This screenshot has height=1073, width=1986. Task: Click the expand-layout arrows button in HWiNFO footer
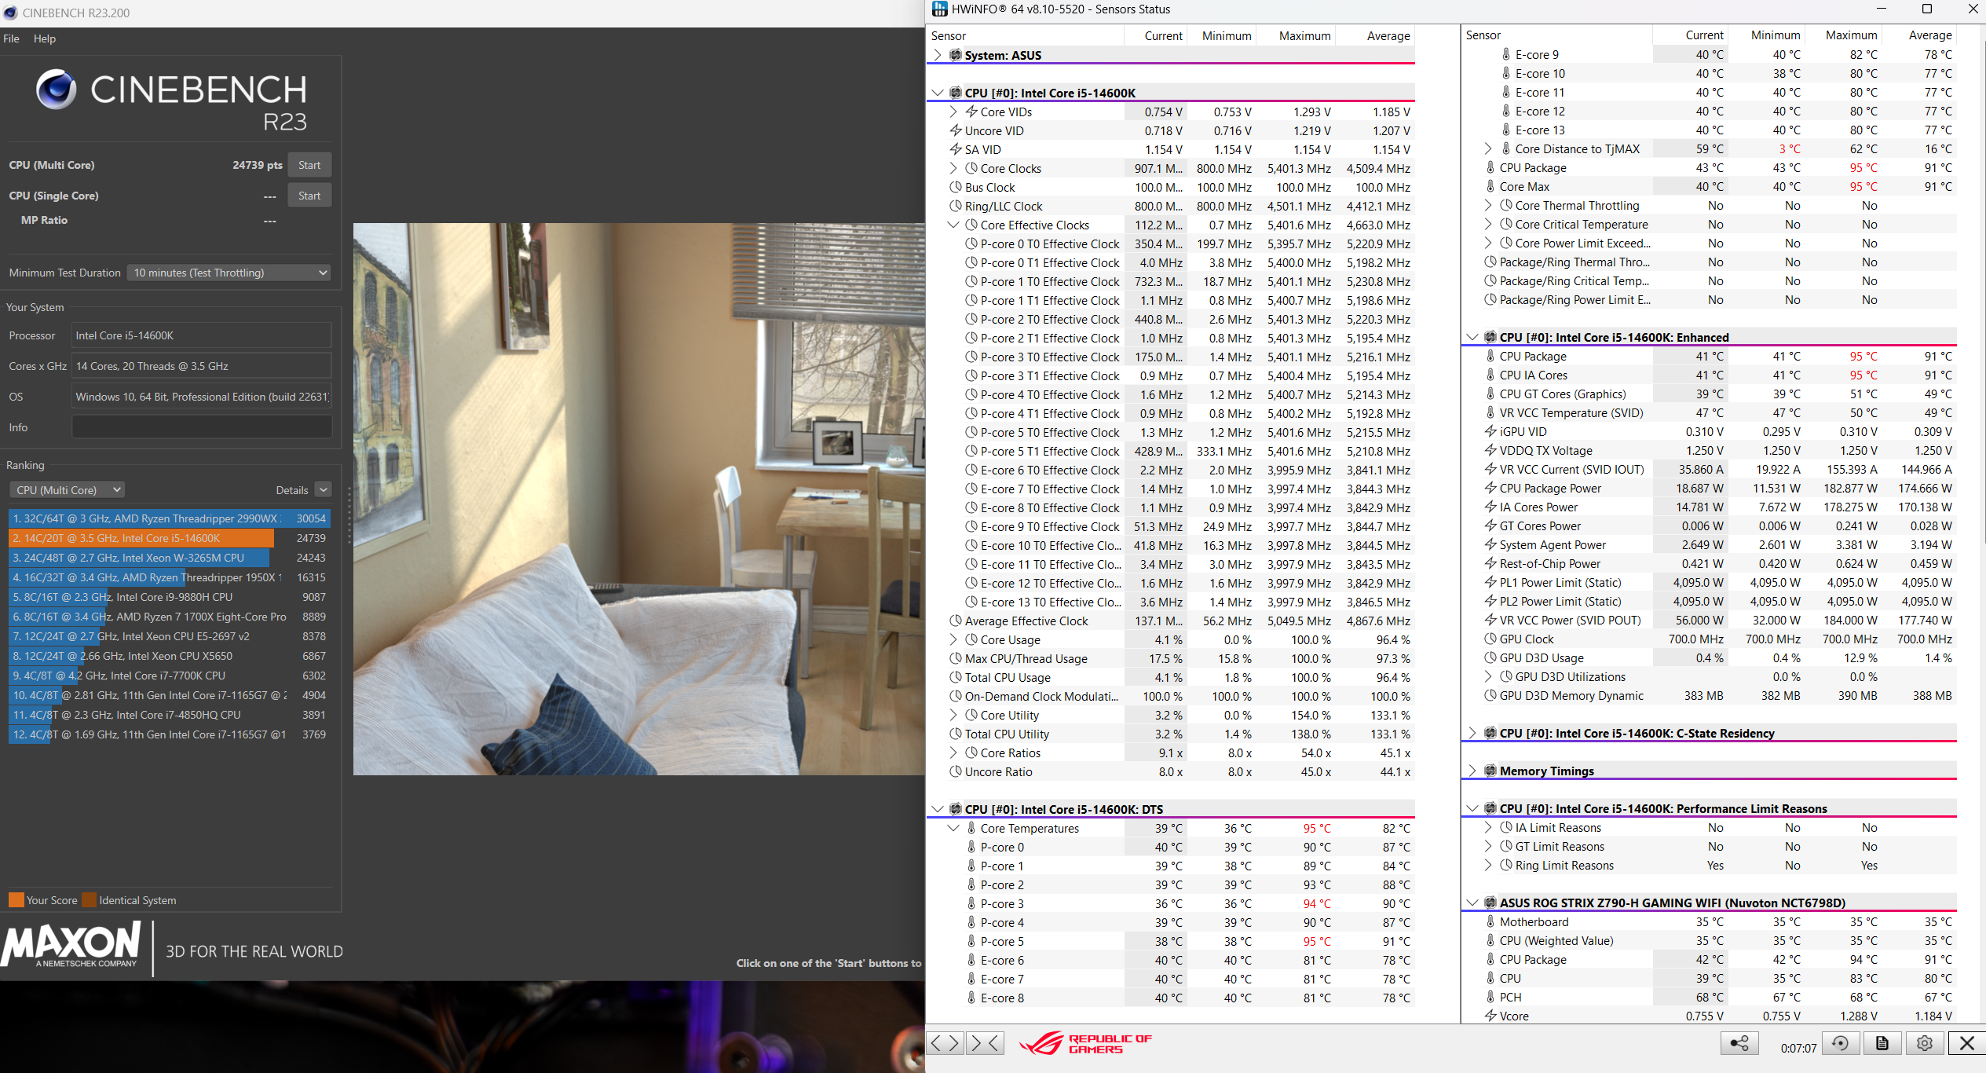(945, 1043)
